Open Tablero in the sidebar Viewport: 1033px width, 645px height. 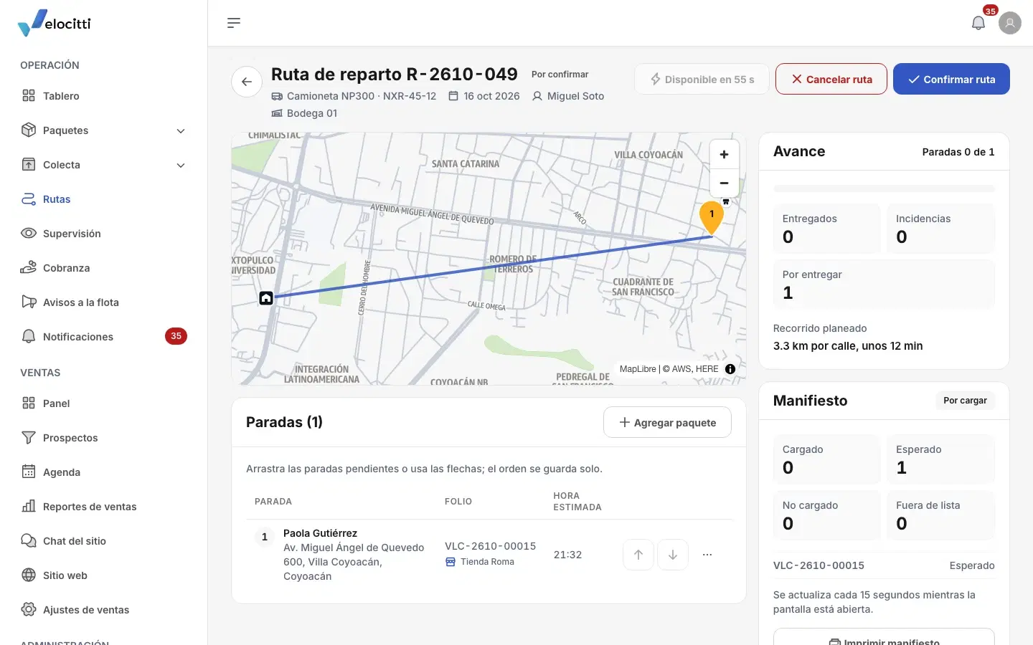pos(104,96)
